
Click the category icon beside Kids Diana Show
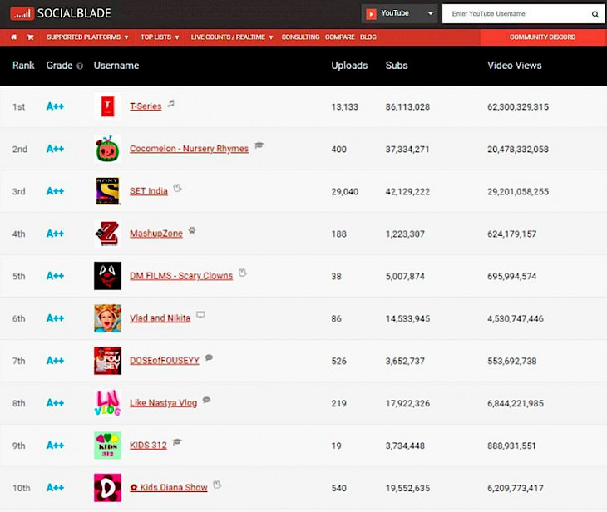pyautogui.click(x=217, y=484)
